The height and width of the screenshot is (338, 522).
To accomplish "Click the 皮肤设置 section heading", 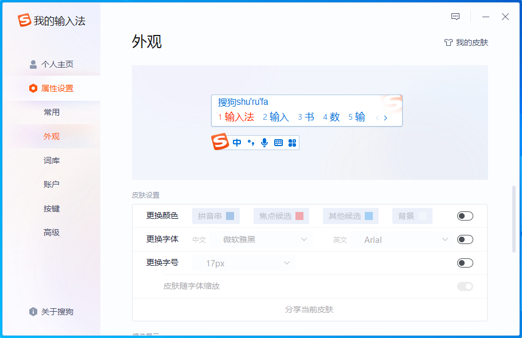I will tap(146, 195).
